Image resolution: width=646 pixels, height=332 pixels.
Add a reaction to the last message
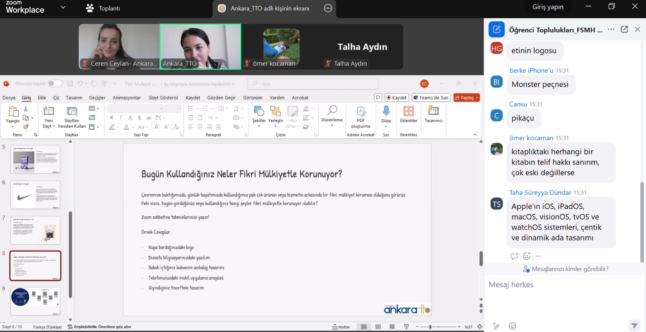click(526, 256)
